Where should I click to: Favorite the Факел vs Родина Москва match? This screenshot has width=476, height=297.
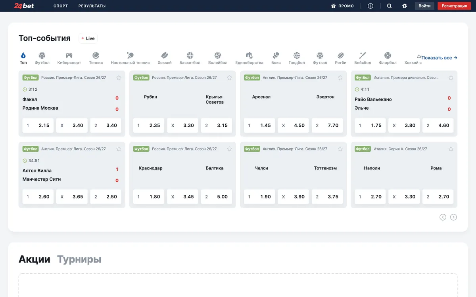119,78
